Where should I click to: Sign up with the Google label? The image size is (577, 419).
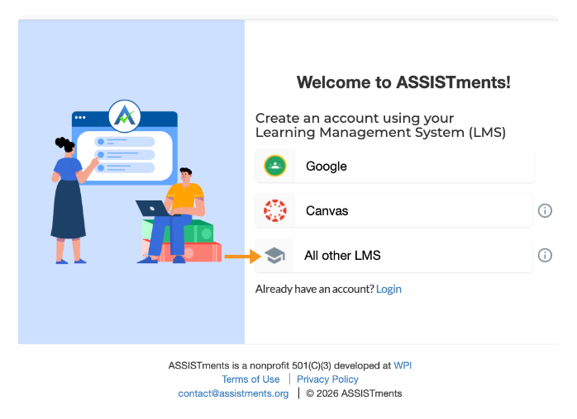(x=326, y=167)
